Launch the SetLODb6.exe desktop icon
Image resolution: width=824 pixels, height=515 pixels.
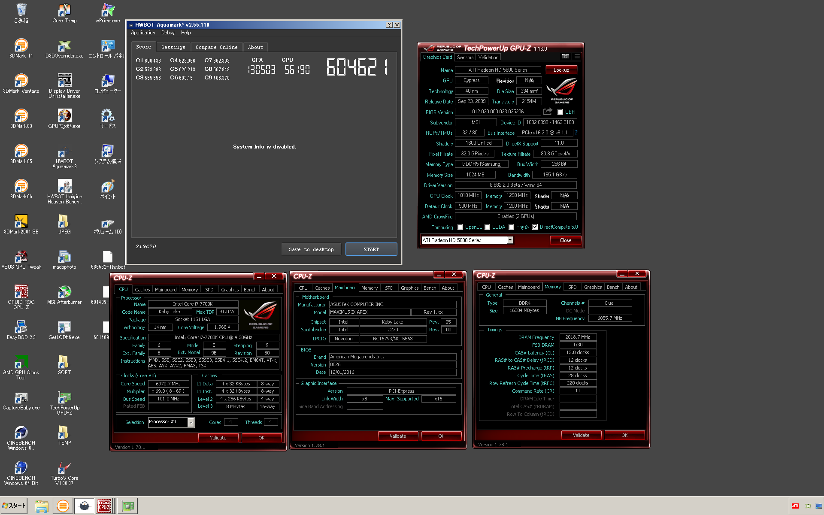[x=64, y=330]
